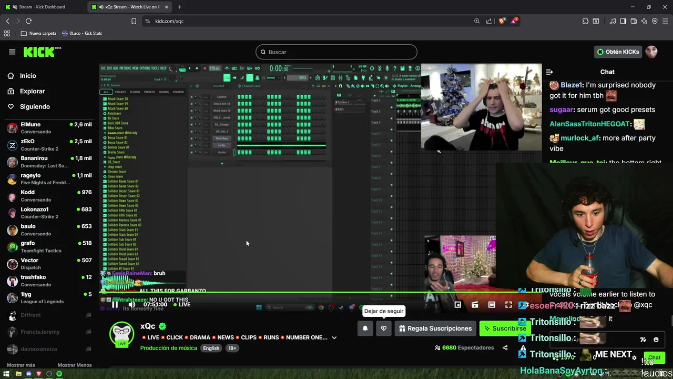Reload the page

pos(28,21)
